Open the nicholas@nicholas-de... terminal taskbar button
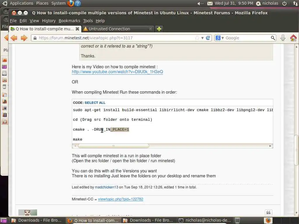 click(x=205, y=220)
